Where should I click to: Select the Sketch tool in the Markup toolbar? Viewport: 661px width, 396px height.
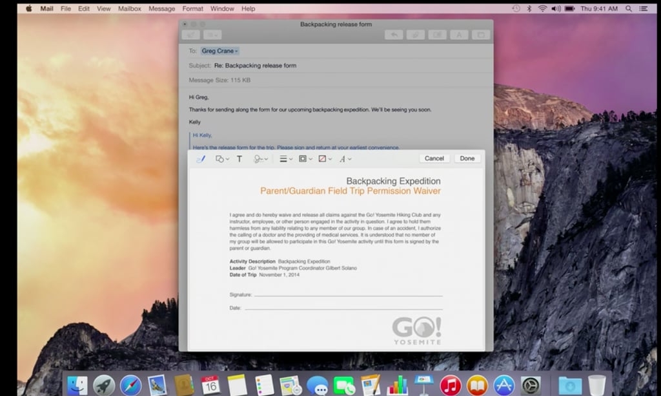click(x=201, y=158)
